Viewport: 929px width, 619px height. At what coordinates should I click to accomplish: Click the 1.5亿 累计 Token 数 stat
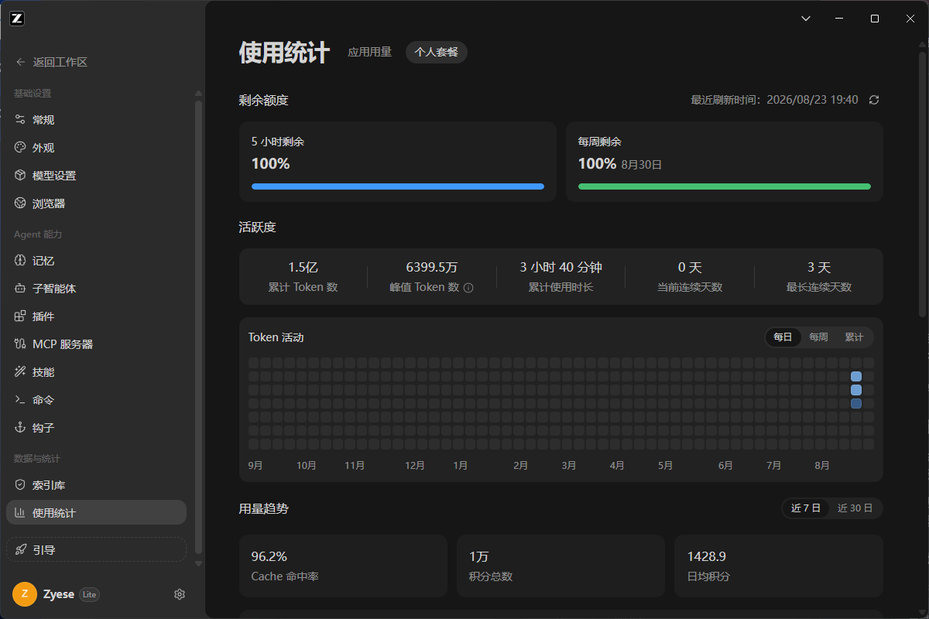[303, 276]
